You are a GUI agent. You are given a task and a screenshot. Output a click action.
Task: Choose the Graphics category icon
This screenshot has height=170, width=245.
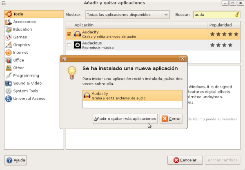pos(8,45)
